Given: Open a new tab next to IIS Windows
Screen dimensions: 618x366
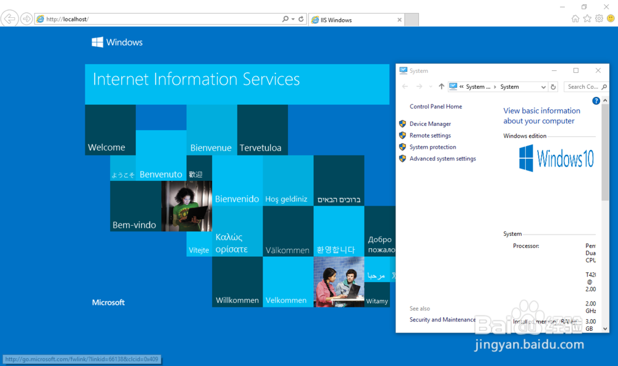Looking at the screenshot, I should 410,19.
